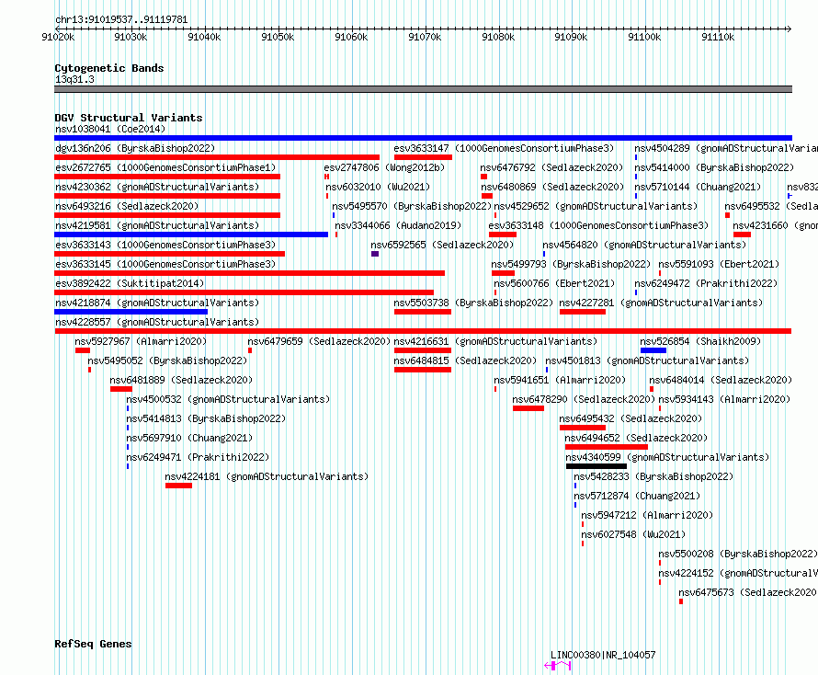Screen dimensions: 818x675
Task: Click esv2672765 (1000GenomesConsortiumPhase1) label
Action: [165, 167]
